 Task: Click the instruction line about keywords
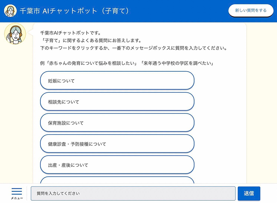click(x=133, y=48)
